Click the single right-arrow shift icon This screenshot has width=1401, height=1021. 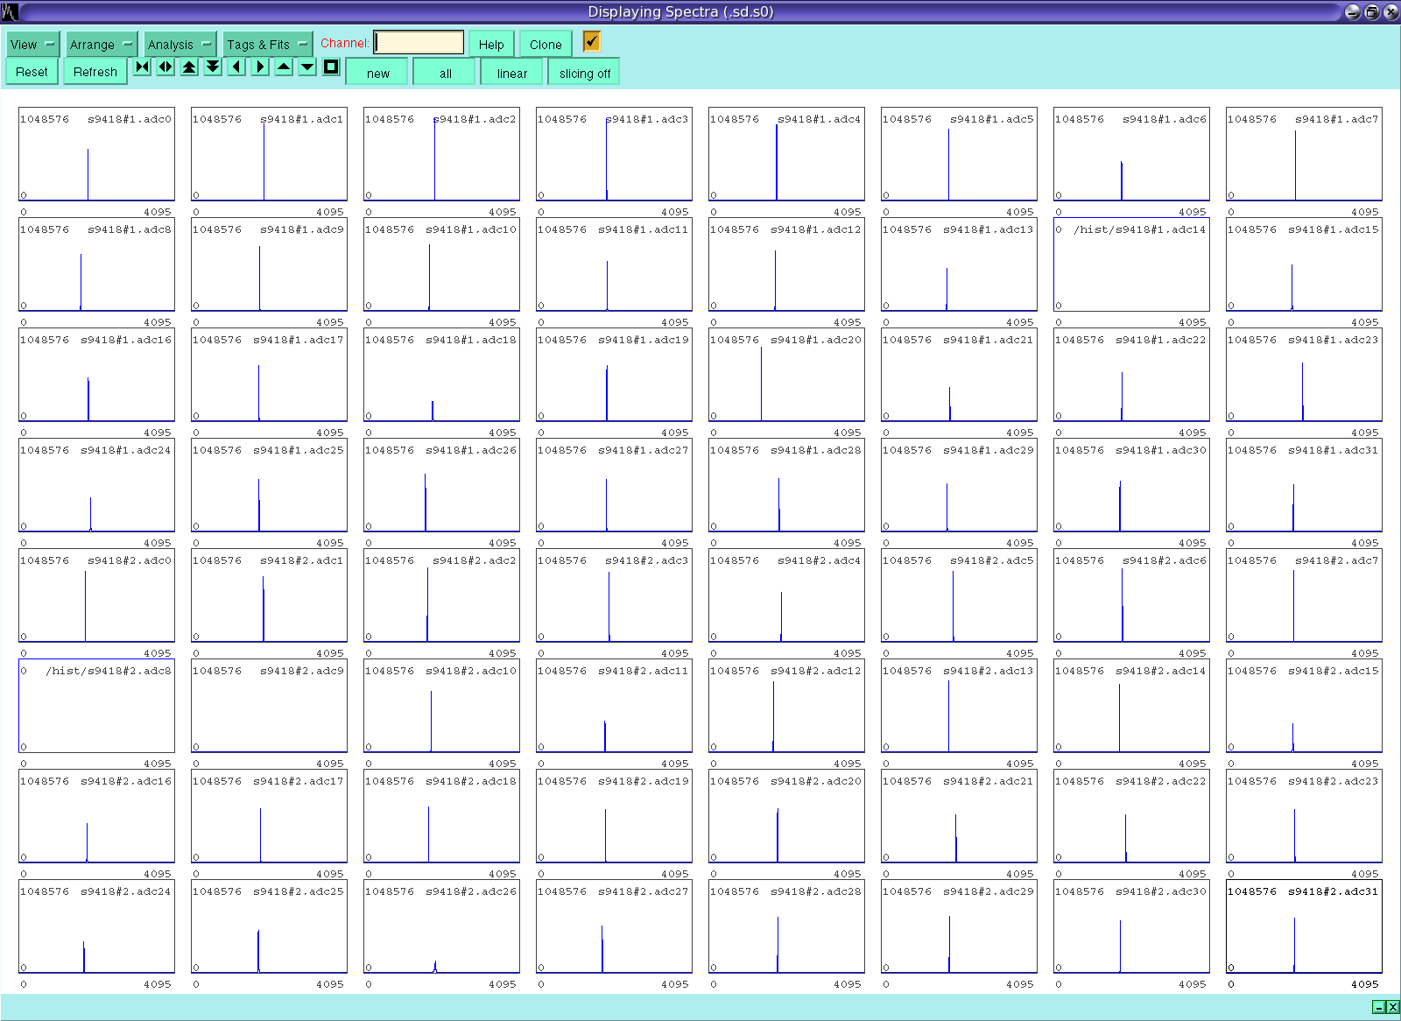coord(260,67)
